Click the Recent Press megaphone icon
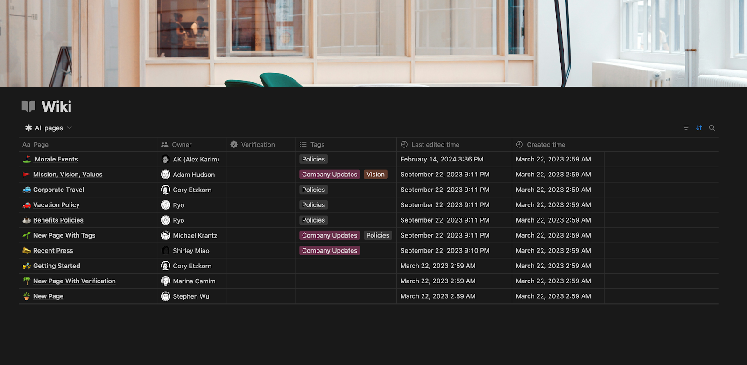The width and height of the screenshot is (747, 365). pos(27,251)
